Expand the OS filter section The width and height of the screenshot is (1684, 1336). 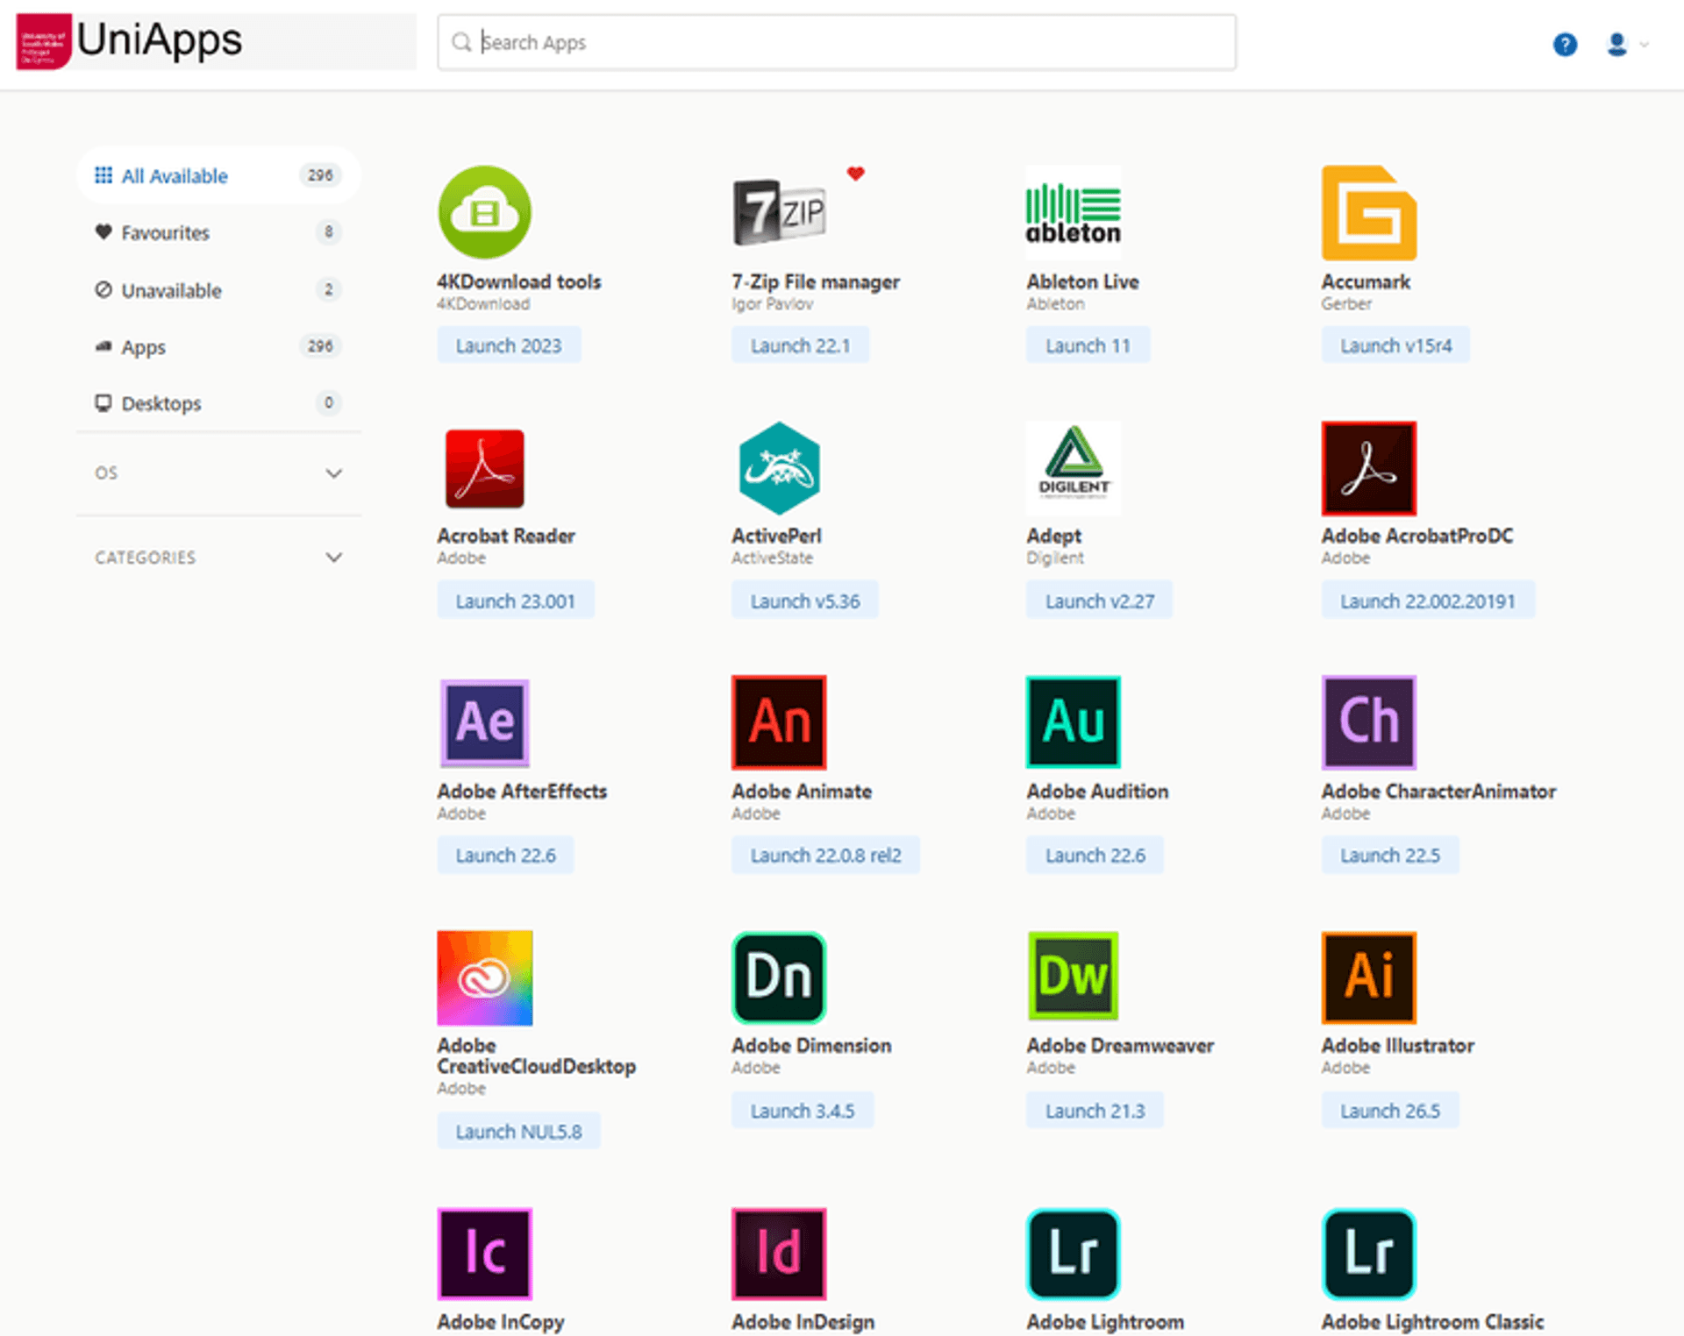[218, 473]
